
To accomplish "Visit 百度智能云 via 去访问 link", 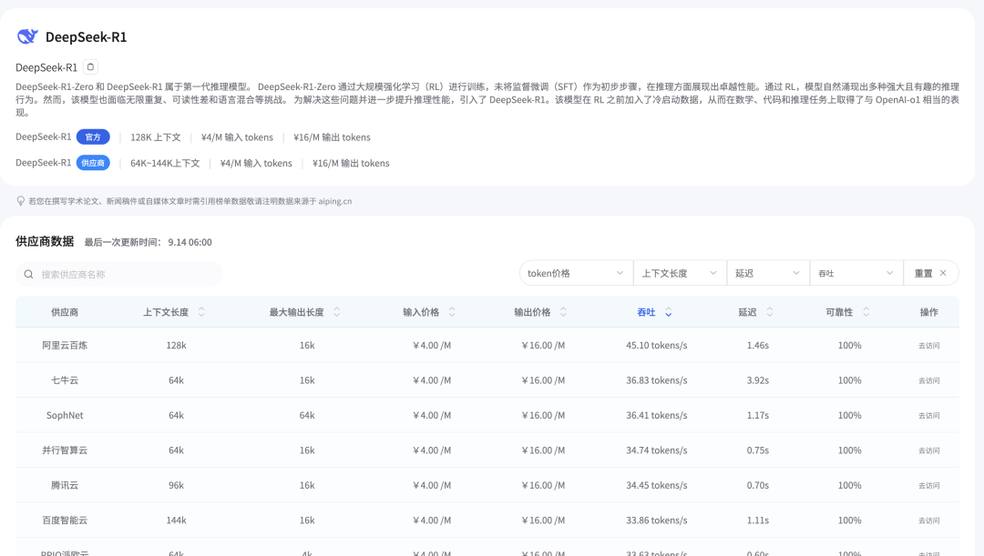I will click(x=928, y=521).
